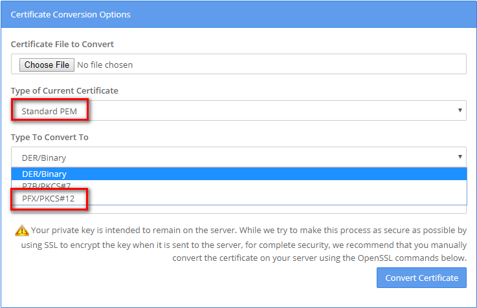
Task: Click the 'OpenSSL commands below' text
Action: [x=414, y=258]
